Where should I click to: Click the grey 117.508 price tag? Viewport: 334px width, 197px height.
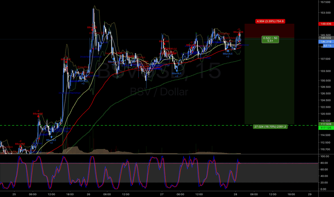(326, 124)
